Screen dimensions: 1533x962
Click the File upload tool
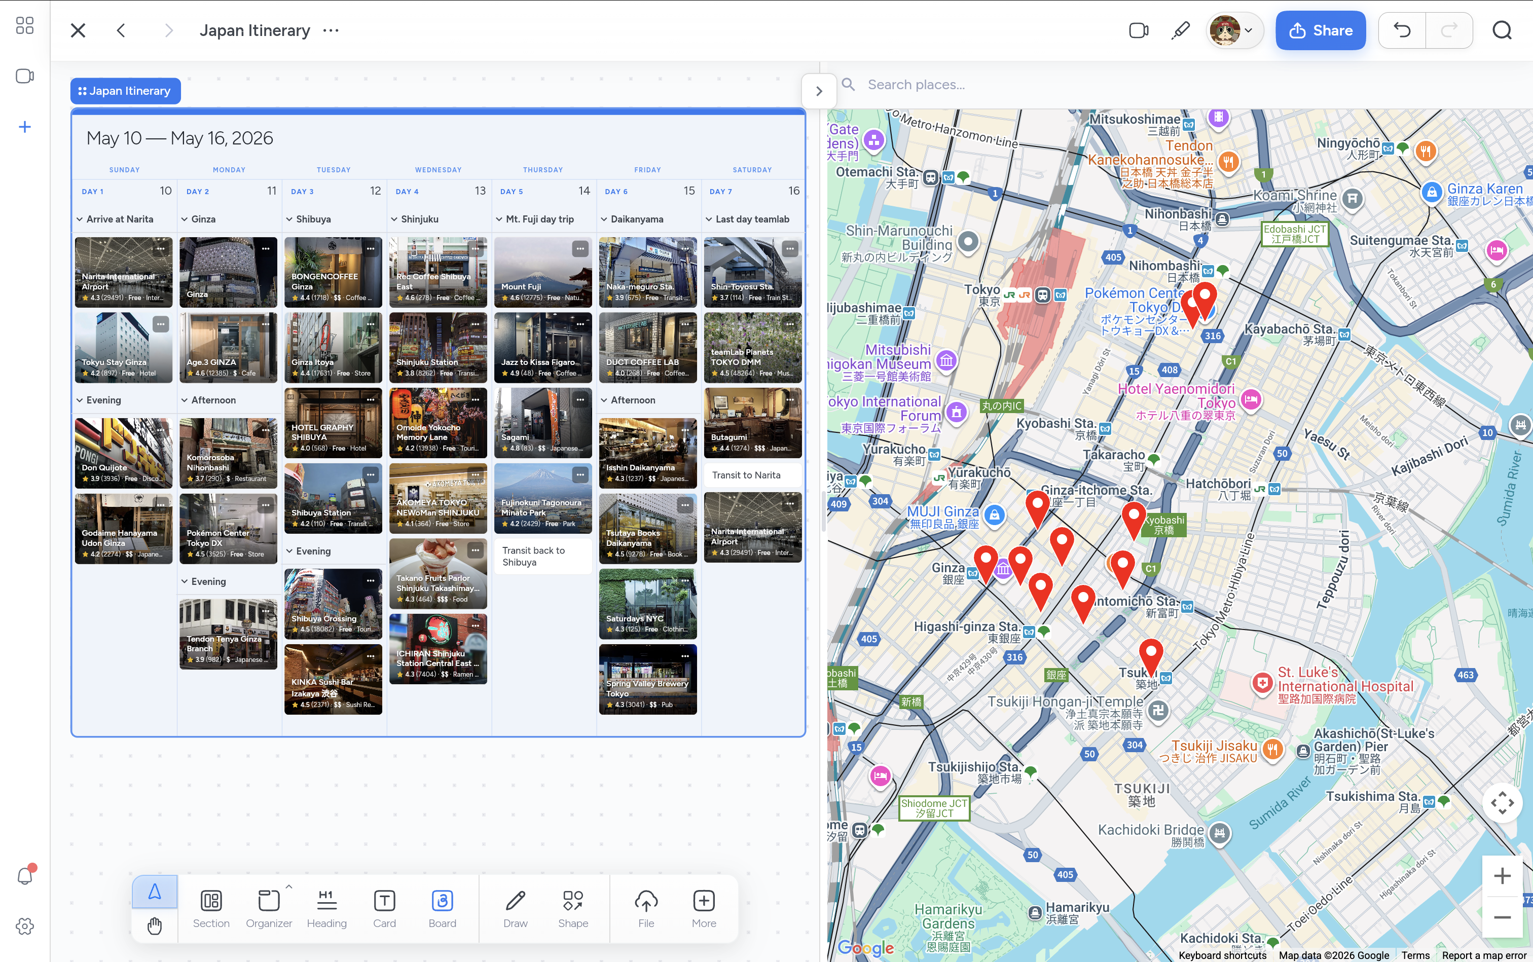click(x=645, y=908)
